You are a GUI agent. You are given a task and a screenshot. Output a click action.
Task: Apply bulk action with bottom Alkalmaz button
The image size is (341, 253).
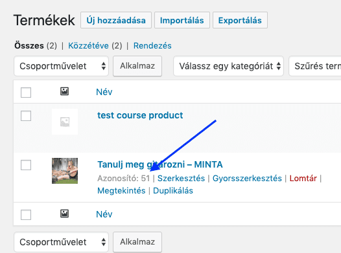coord(137,242)
